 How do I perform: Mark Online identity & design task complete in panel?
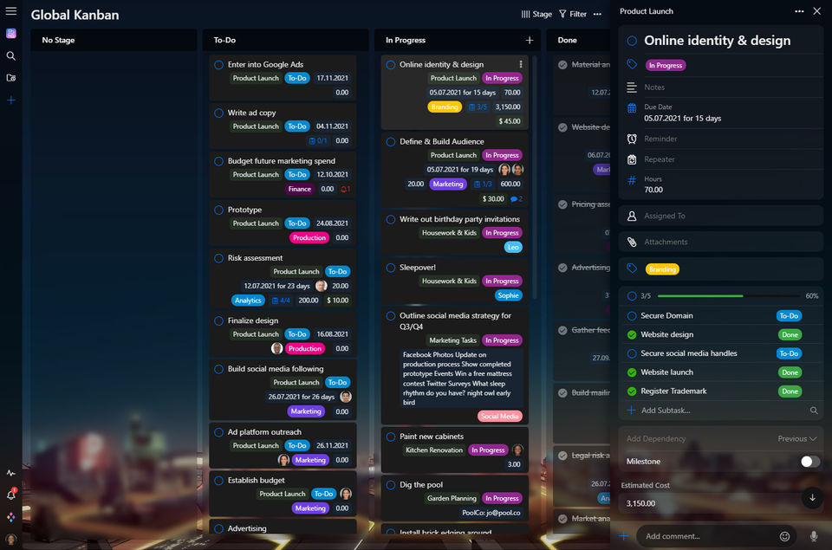point(632,41)
